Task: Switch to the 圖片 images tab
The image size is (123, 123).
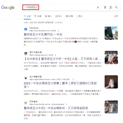Action: [x=48, y=16]
